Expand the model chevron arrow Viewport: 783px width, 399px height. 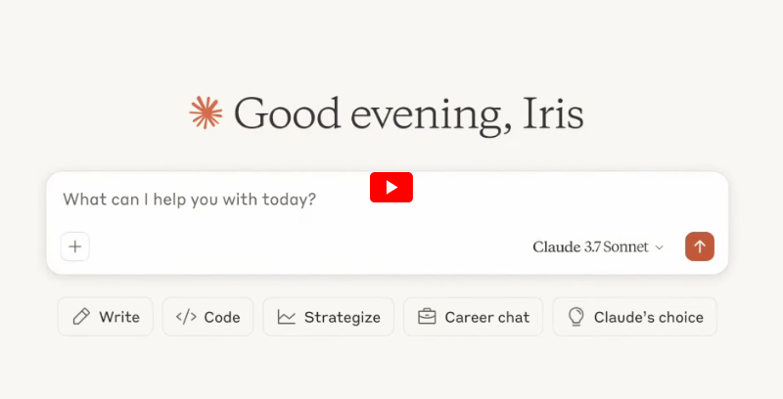660,247
